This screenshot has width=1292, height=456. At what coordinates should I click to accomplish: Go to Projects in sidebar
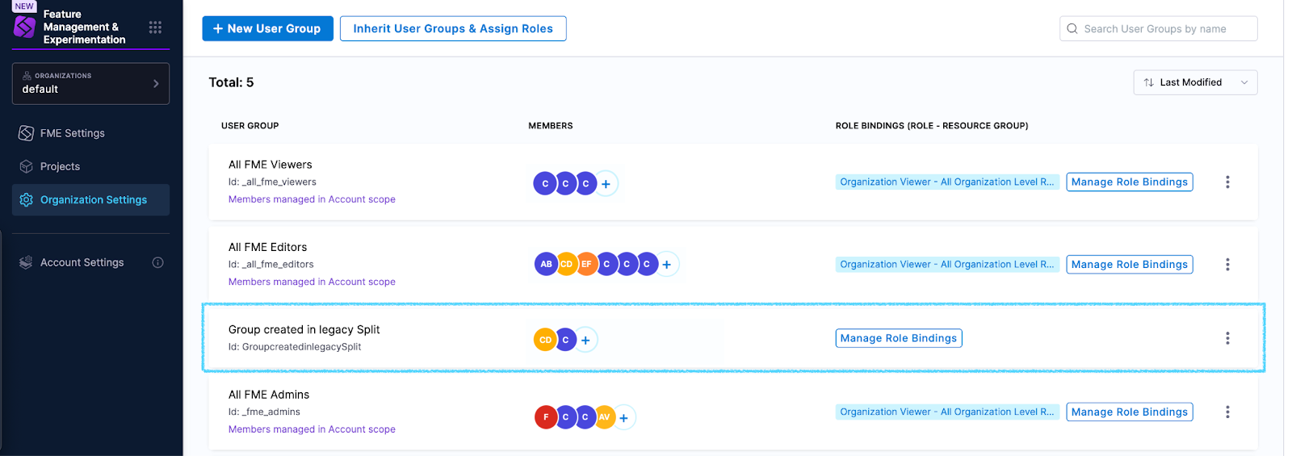(x=60, y=166)
